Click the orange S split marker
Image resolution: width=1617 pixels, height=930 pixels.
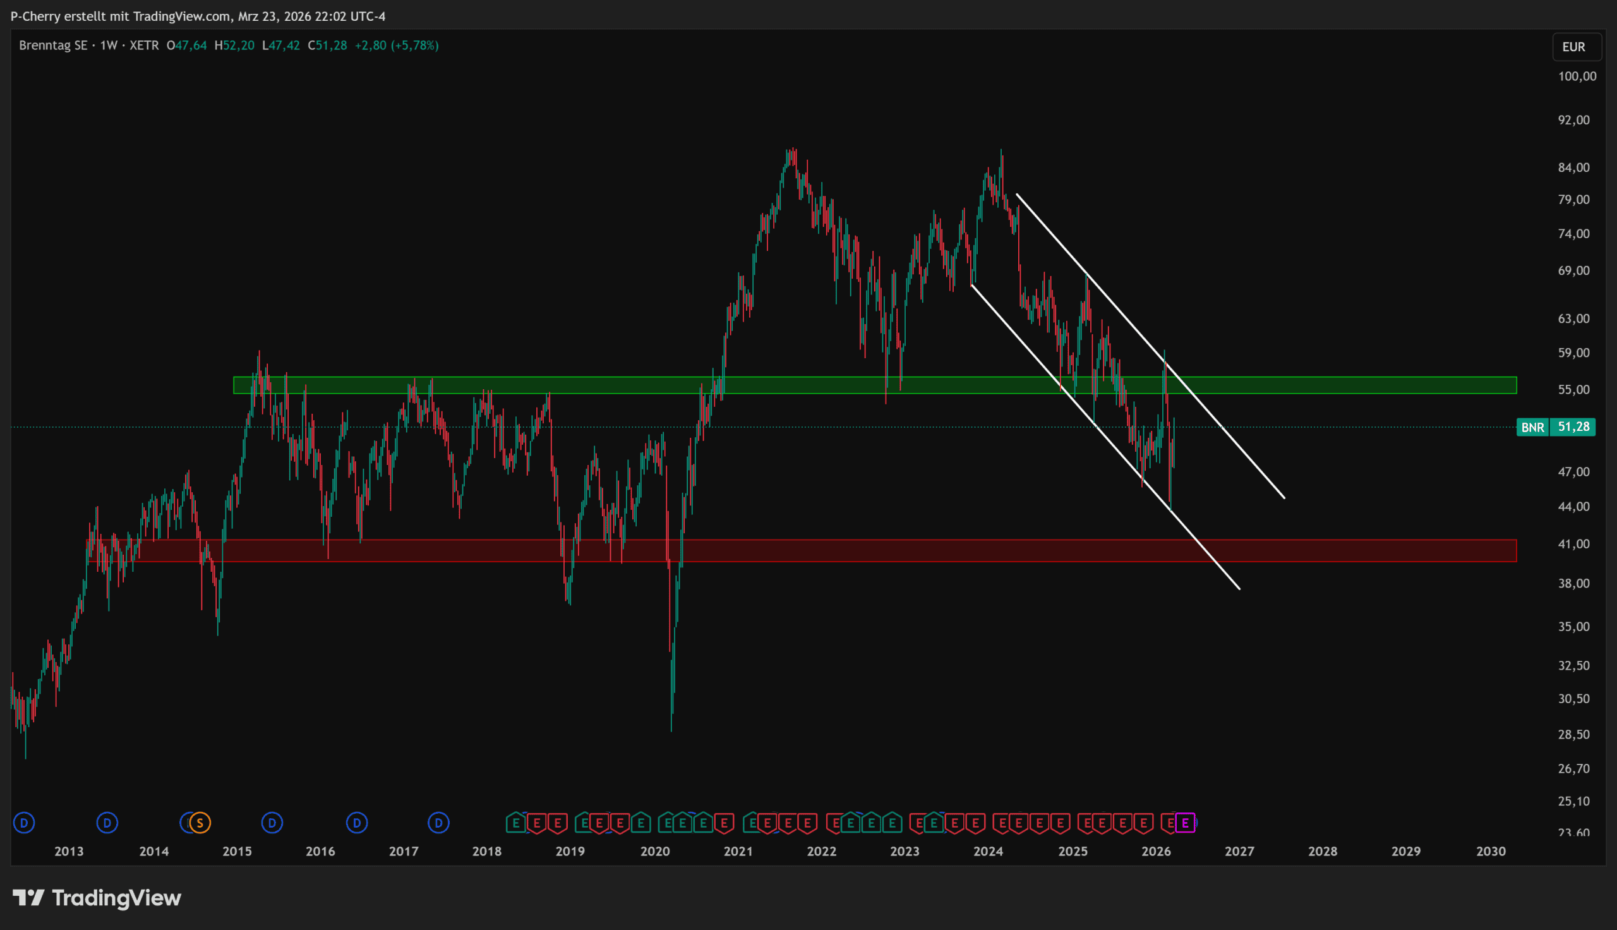(200, 823)
